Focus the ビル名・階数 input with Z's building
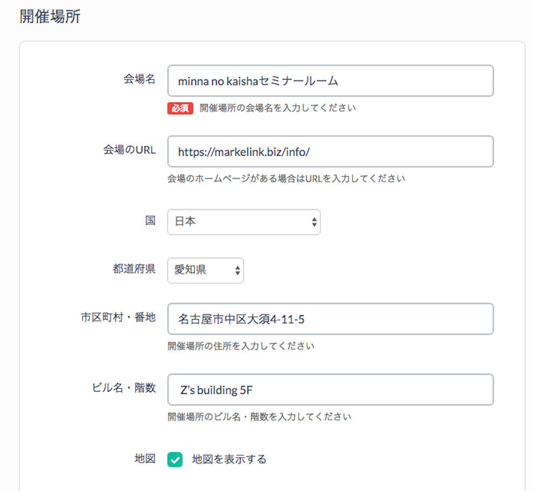The height and width of the screenshot is (491, 534). point(331,389)
